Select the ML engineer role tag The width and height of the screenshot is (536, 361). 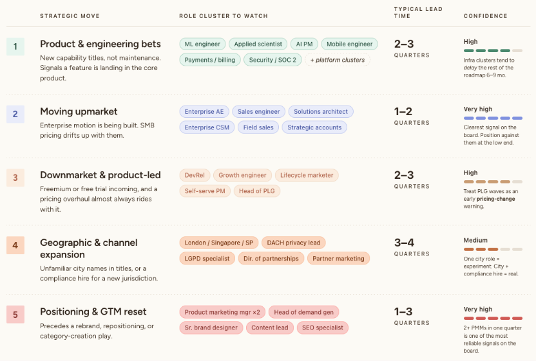point(203,44)
